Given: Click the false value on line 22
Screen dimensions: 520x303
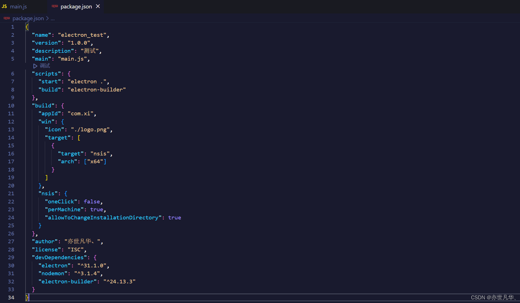Looking at the screenshot, I should coord(92,202).
